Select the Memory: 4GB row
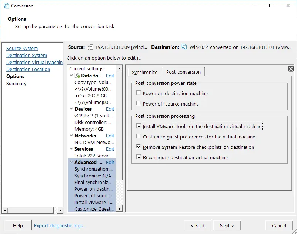This screenshot has width=297, height=234. coord(89,129)
